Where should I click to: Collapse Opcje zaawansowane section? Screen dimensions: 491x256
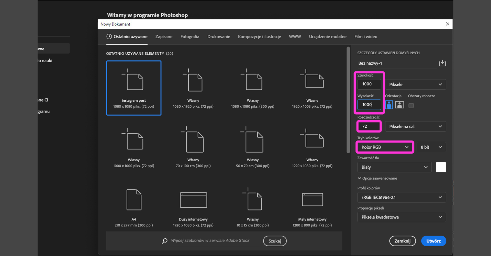[360, 178]
